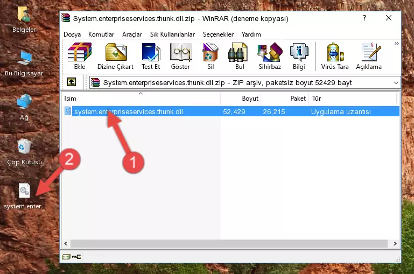Image resolution: width=414 pixels, height=274 pixels.
Task: Launch the Sihirbaz wizard
Action: point(270,56)
